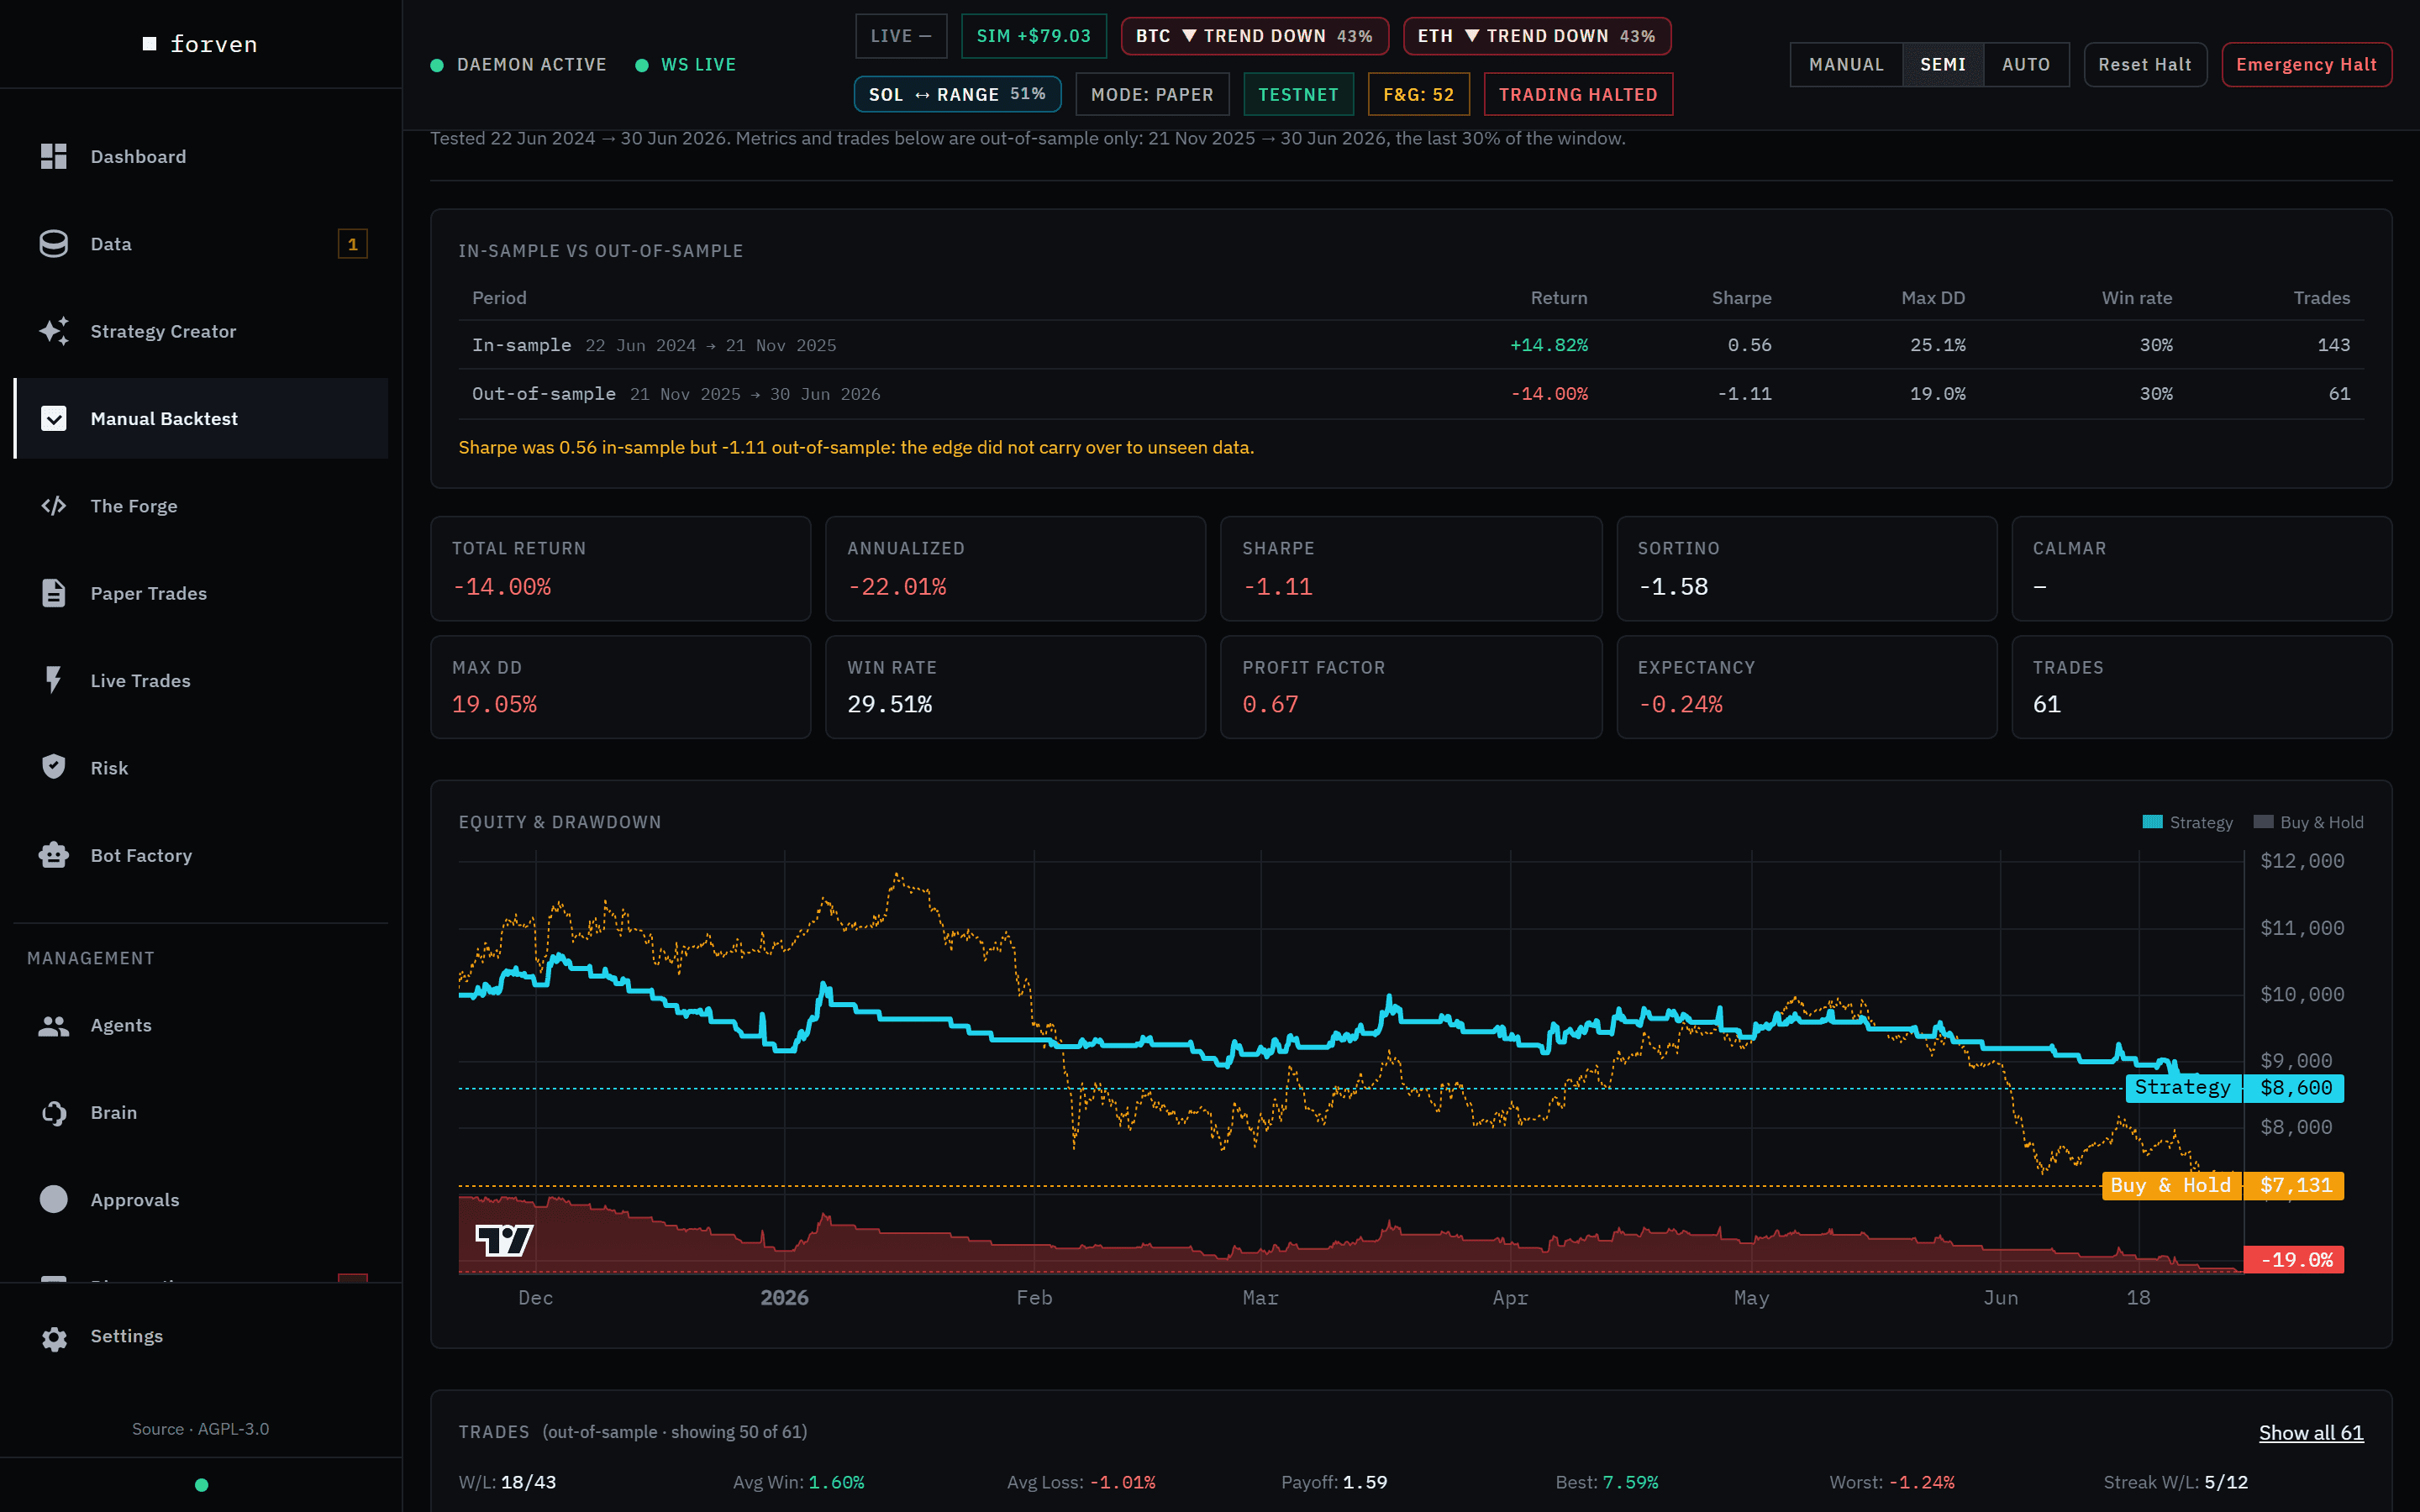Viewport: 2420px width, 1512px height.
Task: Open the Data badge showing 1
Action: [x=353, y=244]
